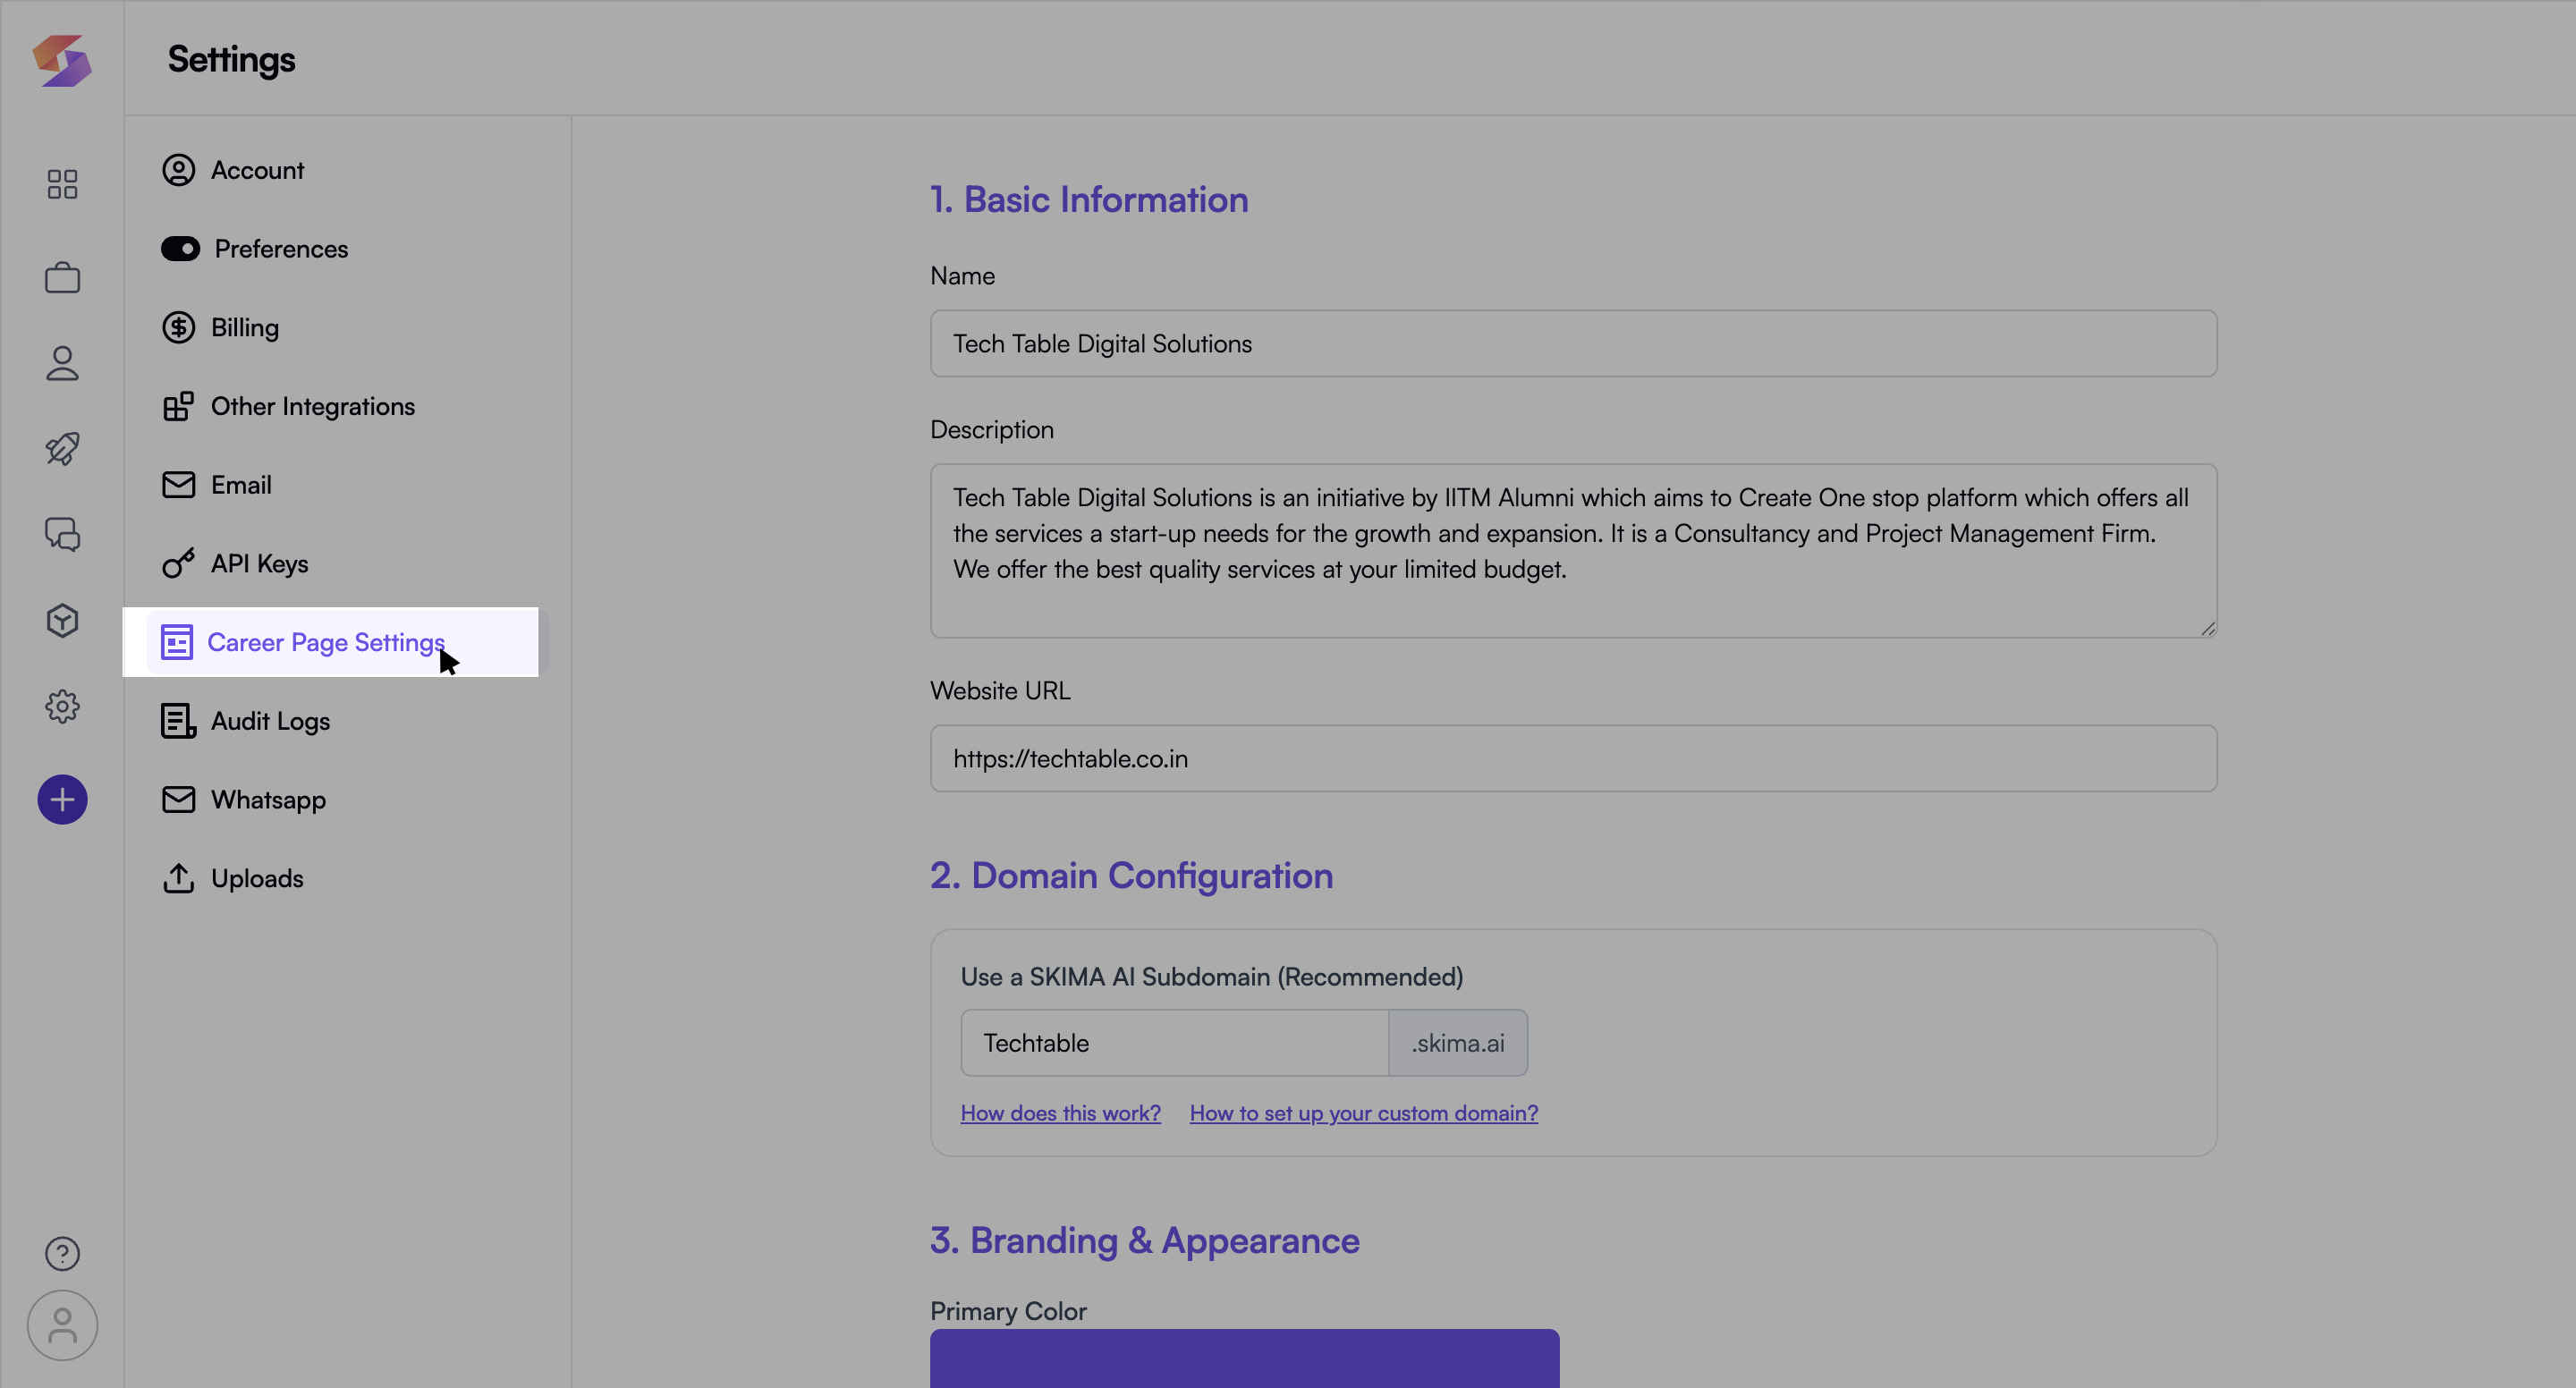The image size is (2576, 1388).
Task: Focus the Name input field
Action: [1573, 343]
